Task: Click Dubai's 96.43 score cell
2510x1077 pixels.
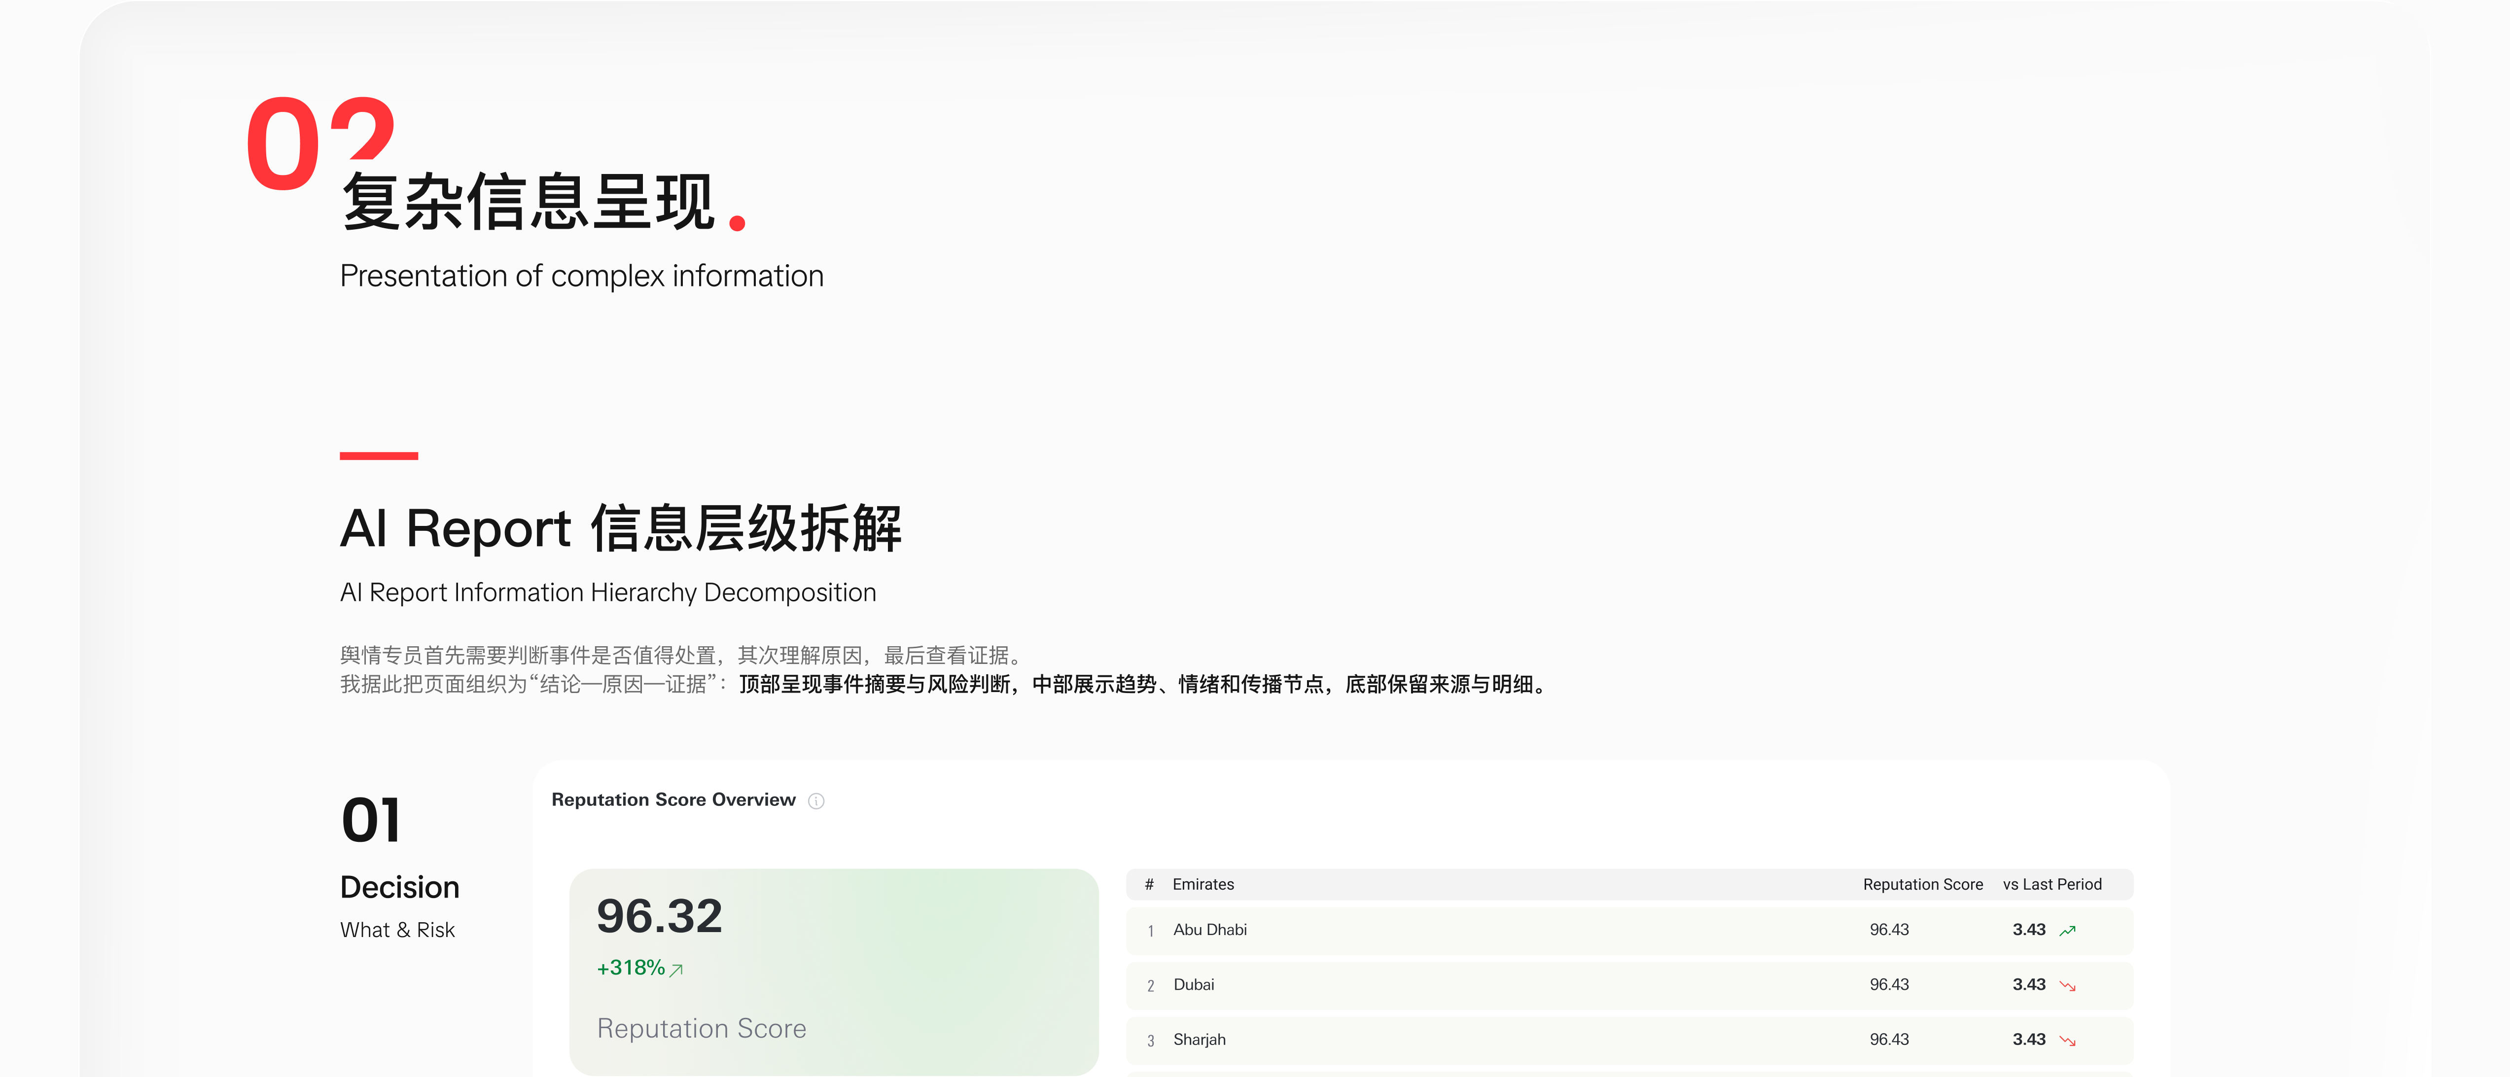Action: [1888, 984]
